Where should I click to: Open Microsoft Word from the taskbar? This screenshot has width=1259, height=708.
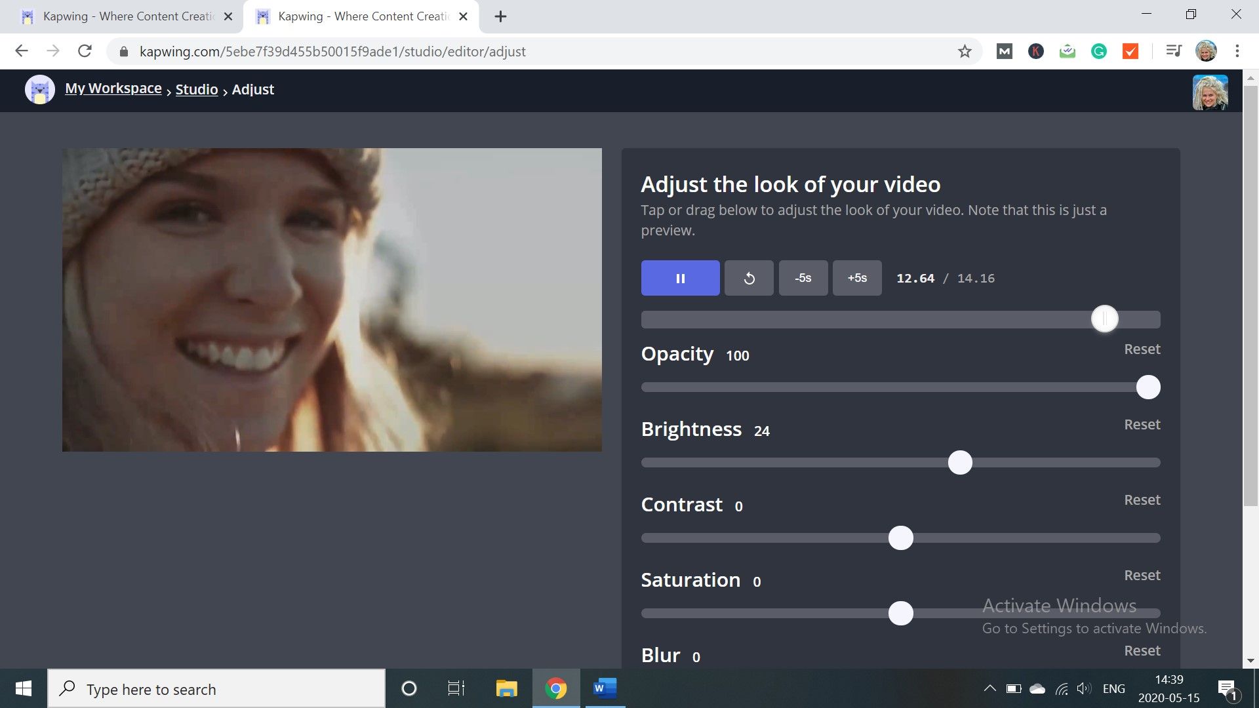(x=604, y=688)
